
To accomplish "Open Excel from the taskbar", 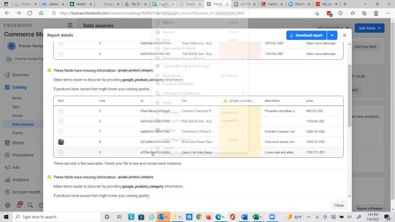I will tap(257, 216).
